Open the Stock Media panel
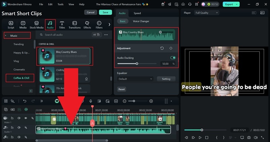Image resolution: width=270 pixels, height=142 pixels. 36,25
